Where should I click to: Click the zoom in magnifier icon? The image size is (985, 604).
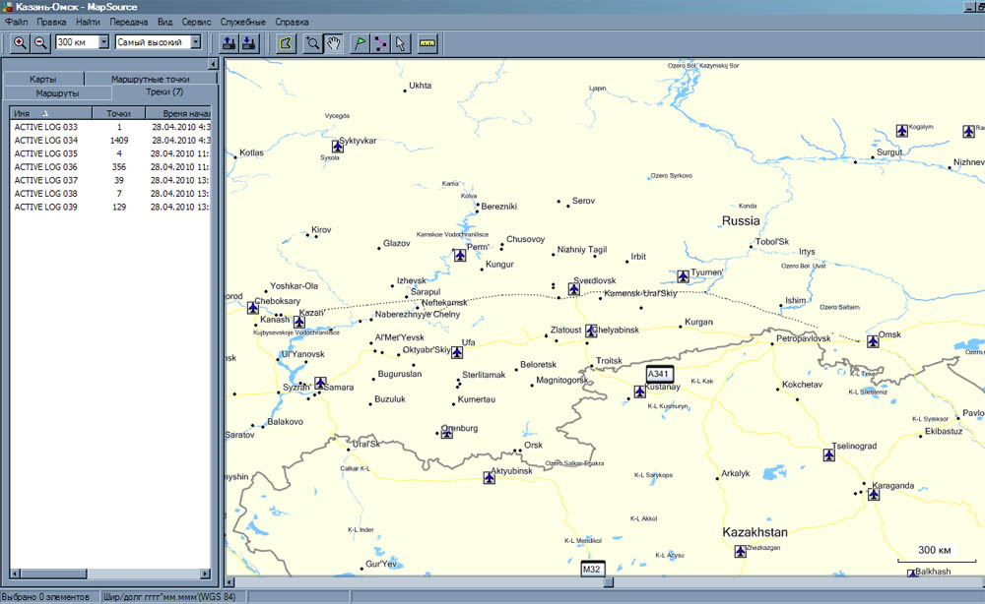20,42
